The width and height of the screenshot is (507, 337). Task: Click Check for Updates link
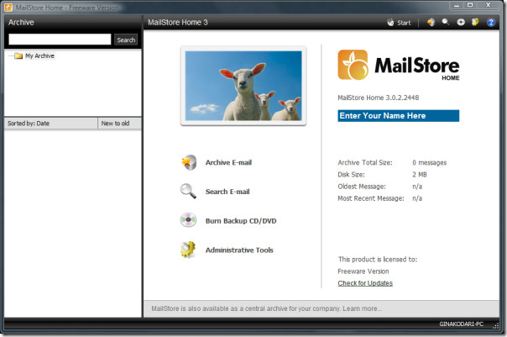pos(365,283)
